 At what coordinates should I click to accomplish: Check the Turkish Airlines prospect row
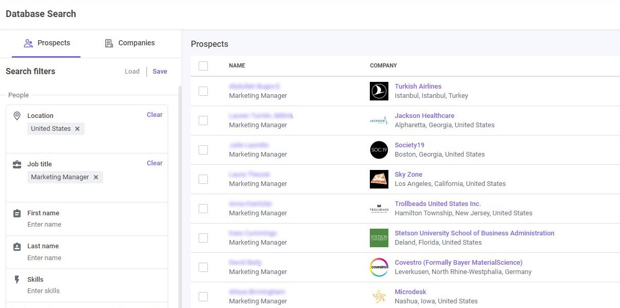coord(203,91)
